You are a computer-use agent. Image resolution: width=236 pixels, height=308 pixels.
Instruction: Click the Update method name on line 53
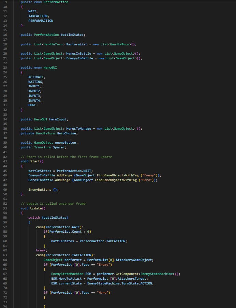coord(36,208)
